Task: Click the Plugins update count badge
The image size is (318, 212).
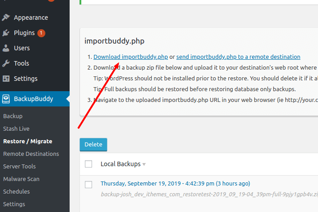Action: pyautogui.click(x=41, y=33)
